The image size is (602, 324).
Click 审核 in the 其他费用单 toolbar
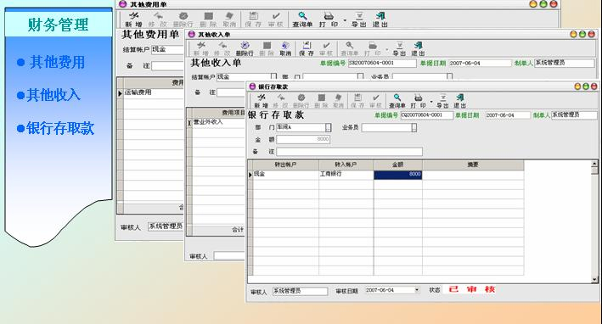(x=276, y=20)
